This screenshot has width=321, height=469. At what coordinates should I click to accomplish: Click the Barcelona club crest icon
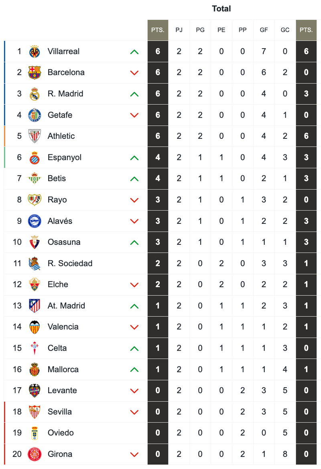pyautogui.click(x=35, y=73)
